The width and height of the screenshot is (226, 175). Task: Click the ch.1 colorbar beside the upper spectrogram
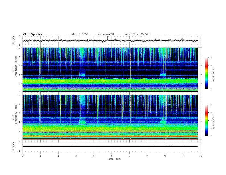tap(206, 73)
